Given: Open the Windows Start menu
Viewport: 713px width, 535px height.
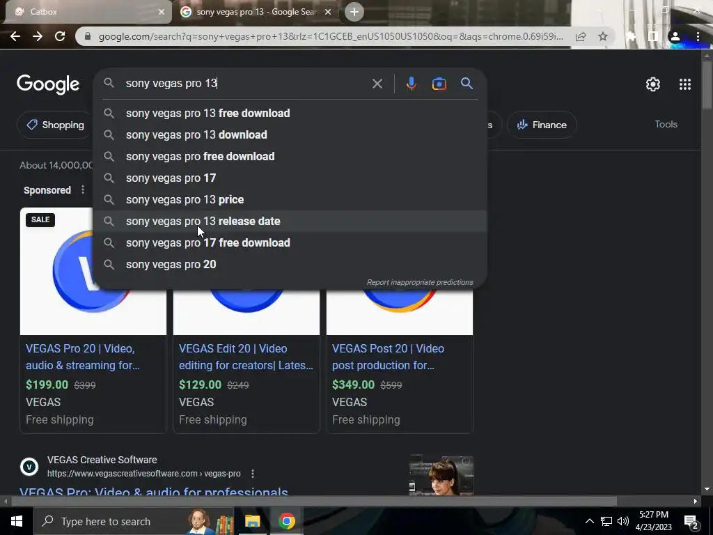Looking at the screenshot, I should pos(17,521).
